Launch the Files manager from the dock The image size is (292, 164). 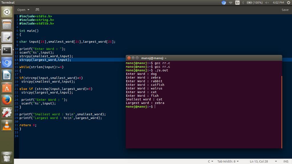7,24
